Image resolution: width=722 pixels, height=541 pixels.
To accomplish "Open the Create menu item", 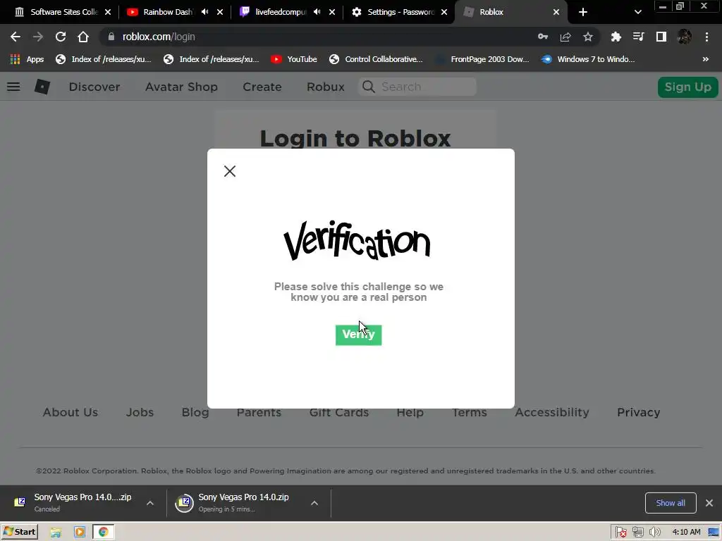I will (262, 87).
